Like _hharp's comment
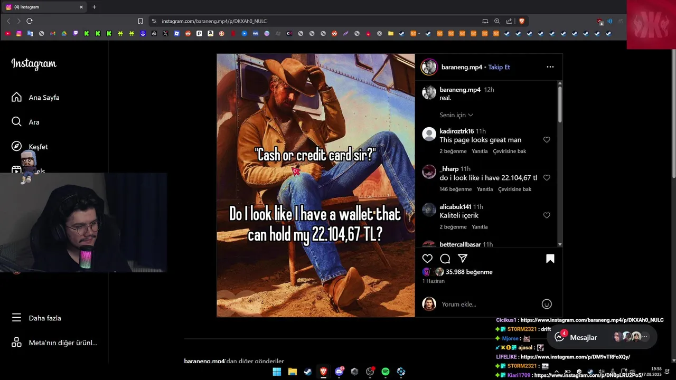676x380 pixels. (547, 178)
